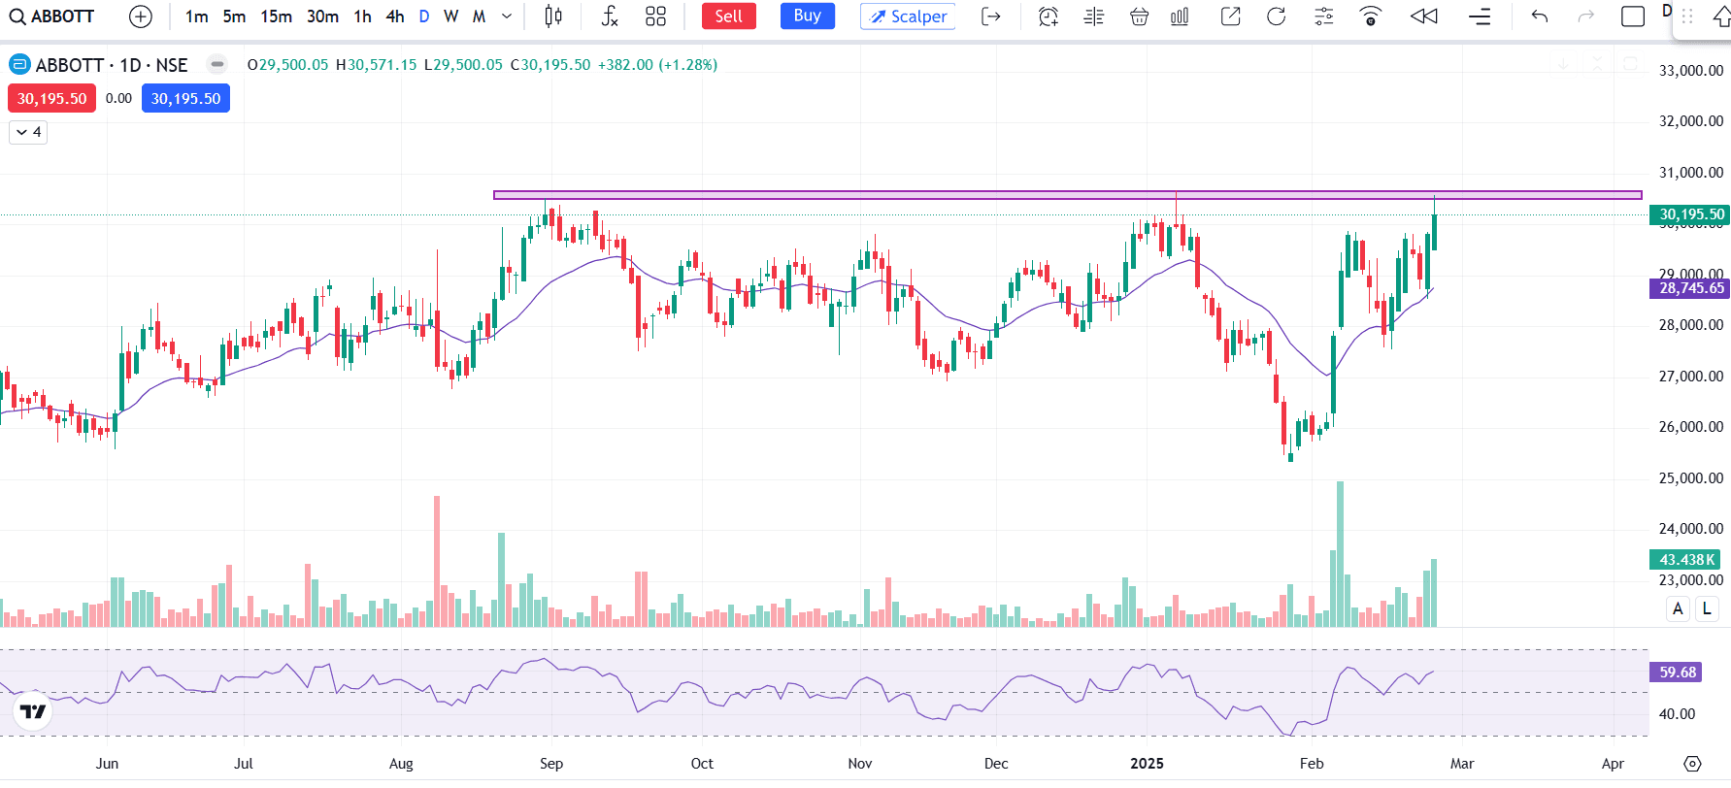The width and height of the screenshot is (1731, 788).
Task: Open chart settings sliders icon
Action: click(x=1323, y=16)
